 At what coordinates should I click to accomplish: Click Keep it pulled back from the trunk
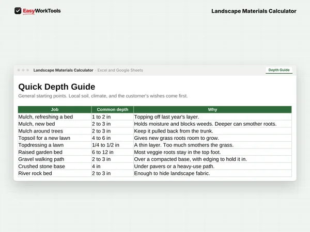pyautogui.click(x=212, y=131)
